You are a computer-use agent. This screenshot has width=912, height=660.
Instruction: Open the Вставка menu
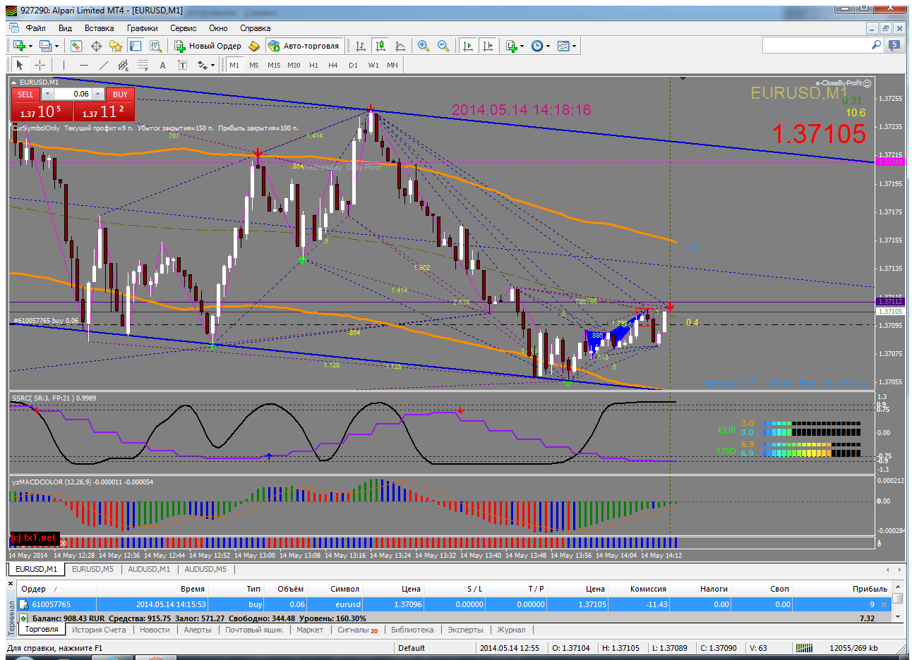(x=99, y=28)
